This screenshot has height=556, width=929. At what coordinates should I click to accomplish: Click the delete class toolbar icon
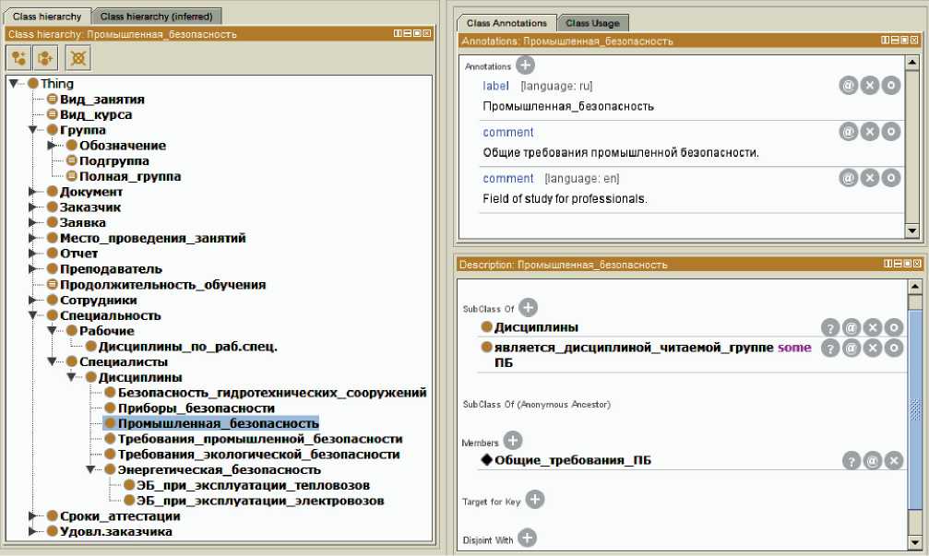tap(80, 57)
